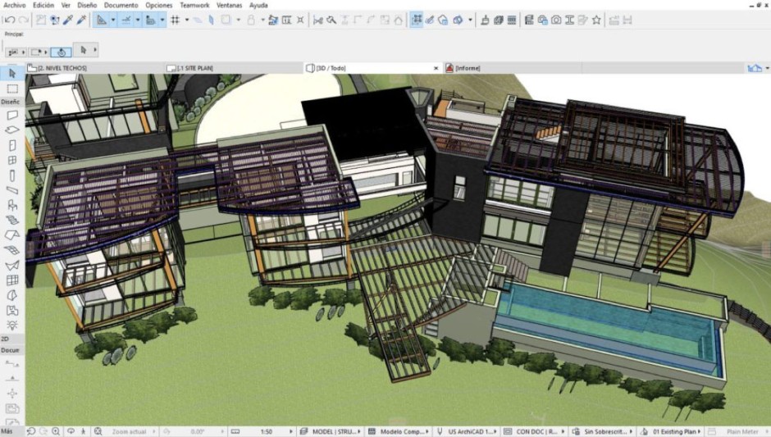
Task: Click the 'Zoom actual' field in the status bar
Action: 130,431
